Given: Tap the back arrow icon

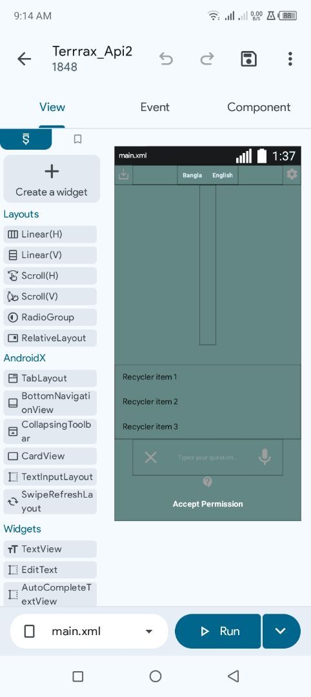Looking at the screenshot, I should coord(24,59).
